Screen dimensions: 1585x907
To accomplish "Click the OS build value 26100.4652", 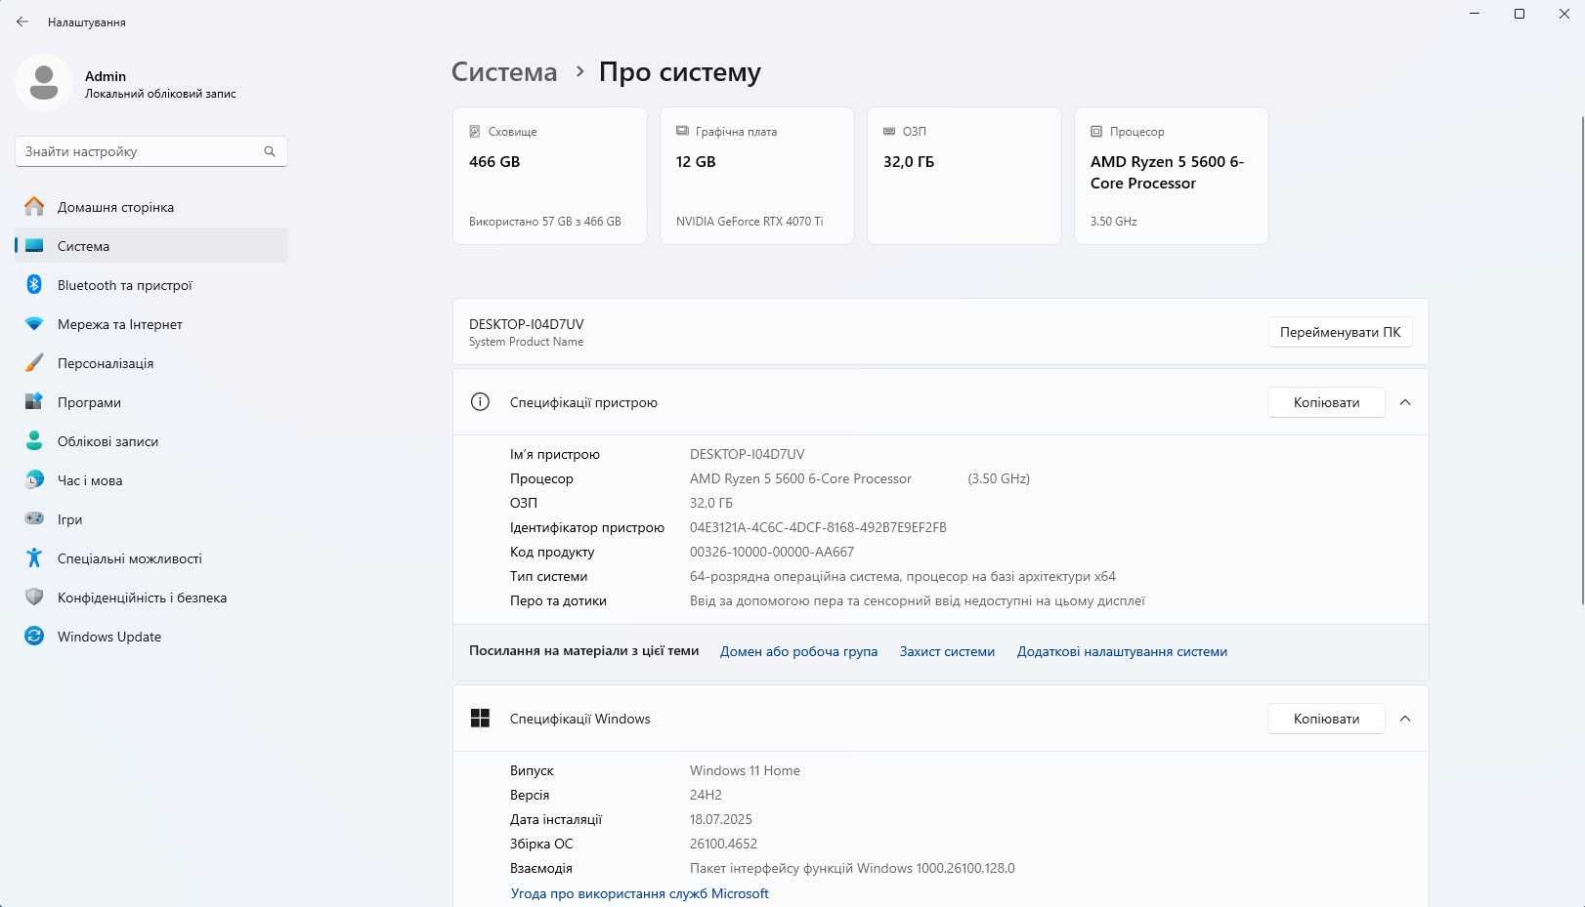I will pos(723,844).
